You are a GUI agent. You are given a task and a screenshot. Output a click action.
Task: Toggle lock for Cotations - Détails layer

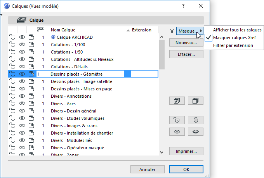[12, 67]
